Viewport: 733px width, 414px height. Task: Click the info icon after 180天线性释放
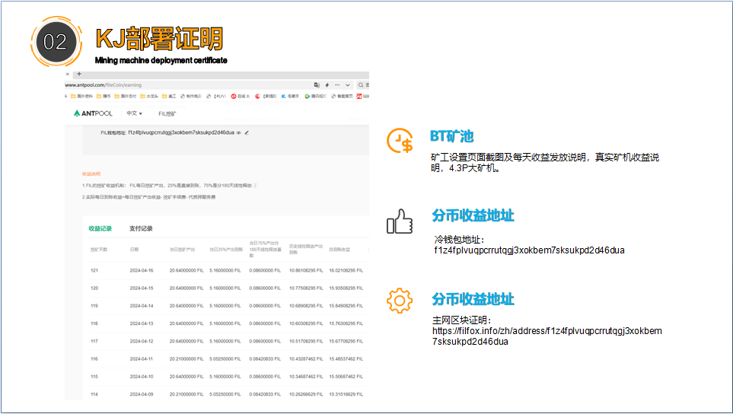255,186
